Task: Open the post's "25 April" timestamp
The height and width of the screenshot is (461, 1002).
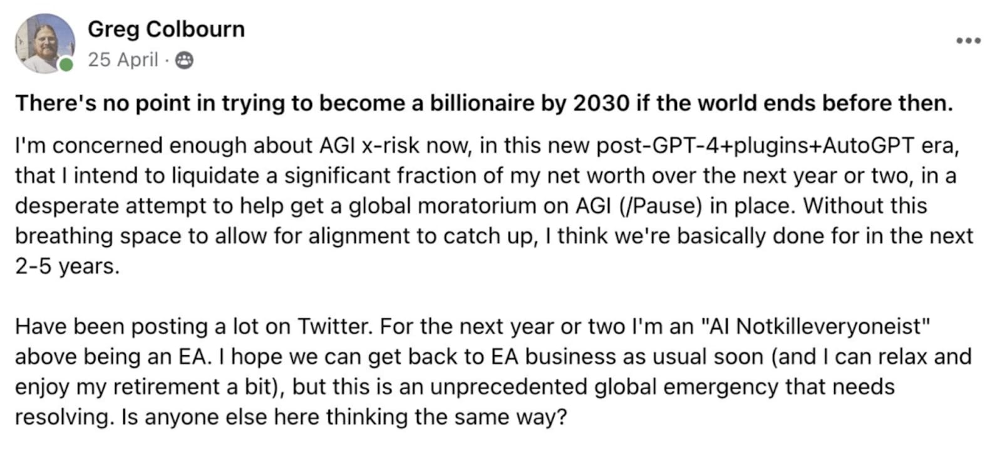Action: click(123, 60)
